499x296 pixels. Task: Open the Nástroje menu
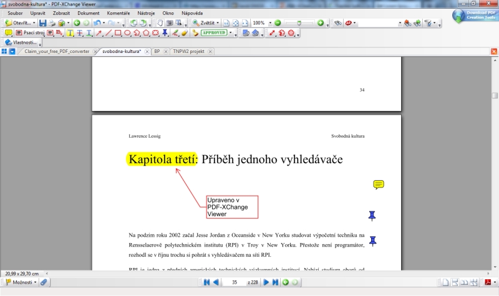pyautogui.click(x=146, y=13)
